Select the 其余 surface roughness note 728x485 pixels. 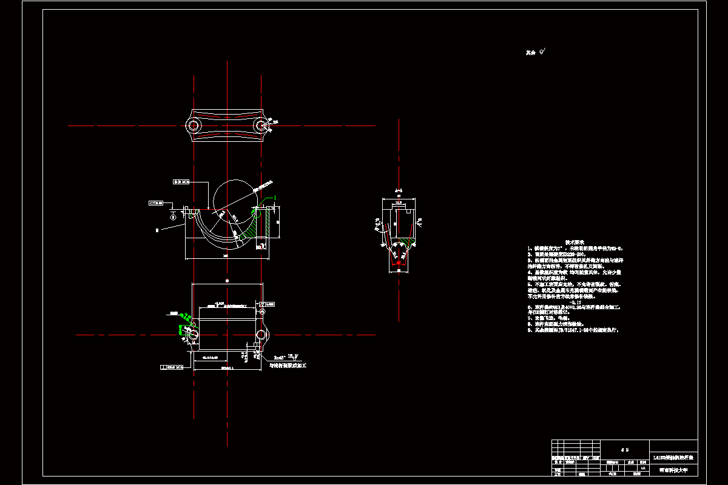point(536,53)
